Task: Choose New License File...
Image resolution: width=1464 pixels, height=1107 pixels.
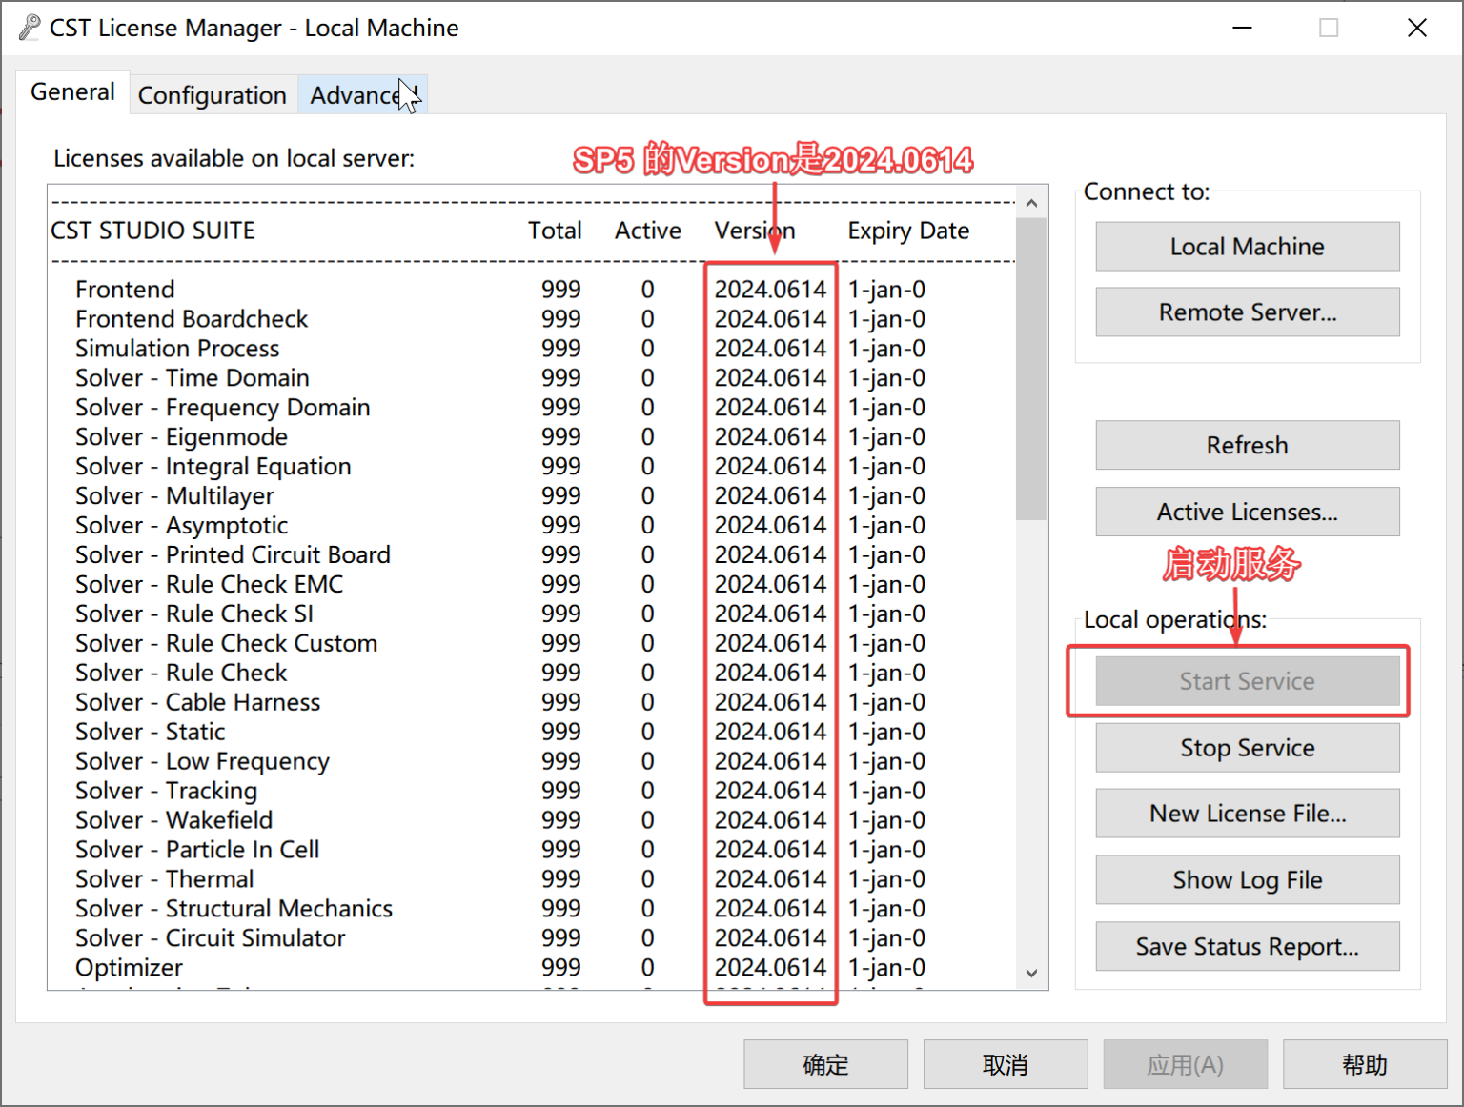Action: 1247,814
